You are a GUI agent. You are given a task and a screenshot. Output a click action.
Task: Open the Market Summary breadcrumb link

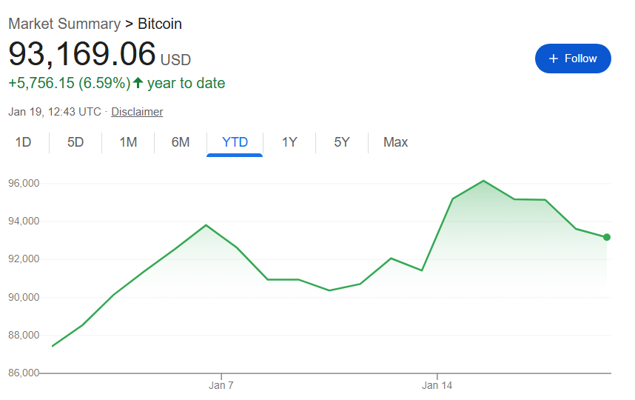click(x=64, y=24)
